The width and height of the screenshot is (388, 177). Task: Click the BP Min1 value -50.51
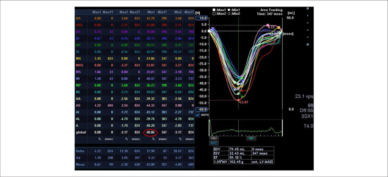tap(150, 45)
